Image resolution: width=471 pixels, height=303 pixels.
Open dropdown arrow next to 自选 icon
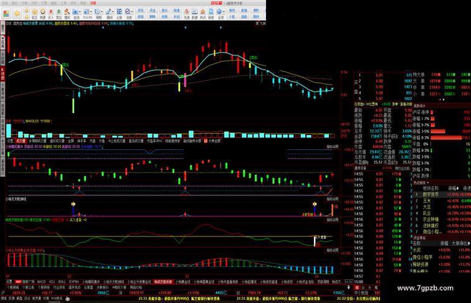click(80, 12)
